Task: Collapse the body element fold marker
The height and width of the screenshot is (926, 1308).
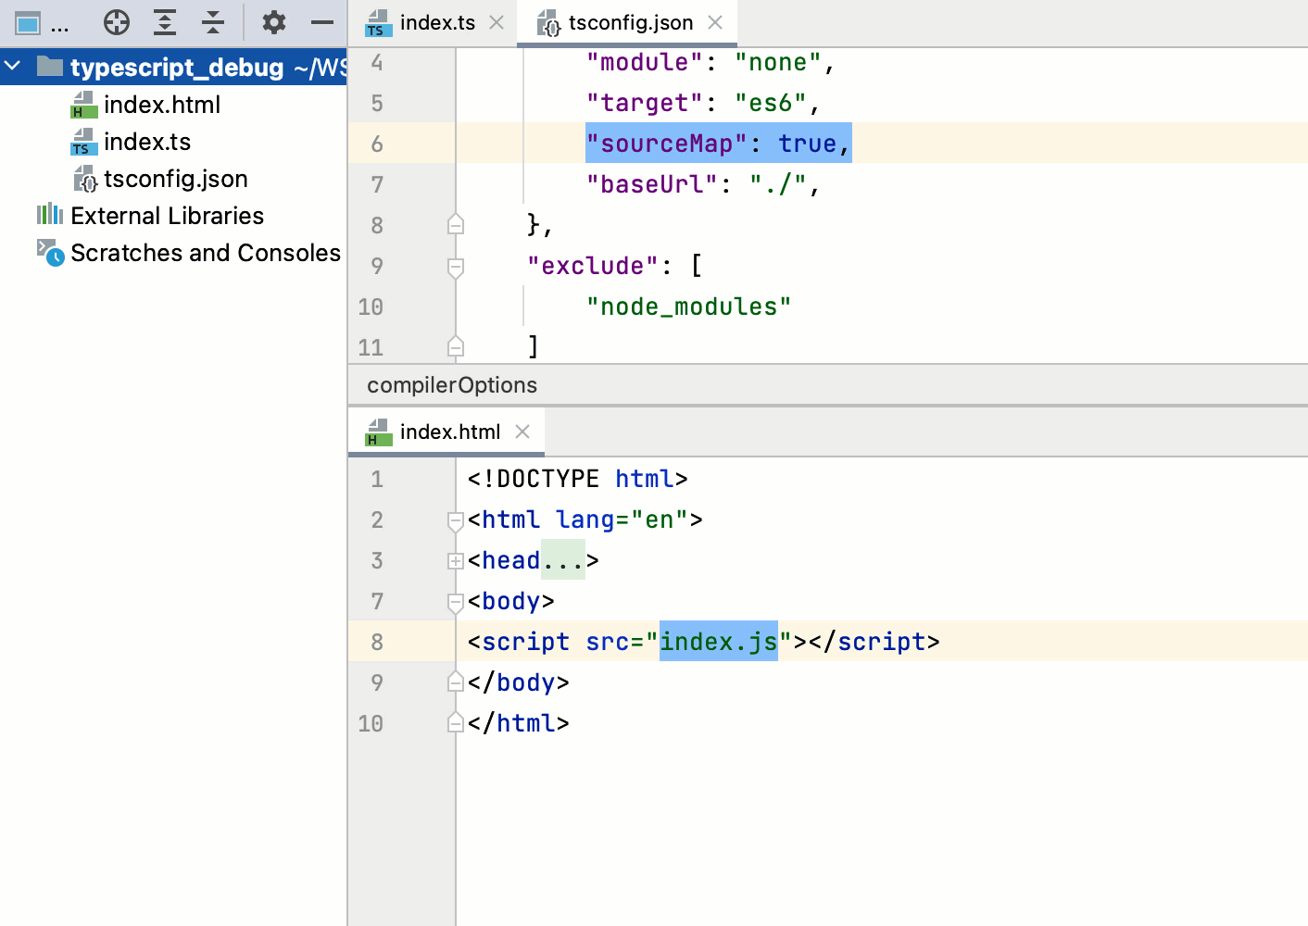Action: click(x=454, y=602)
